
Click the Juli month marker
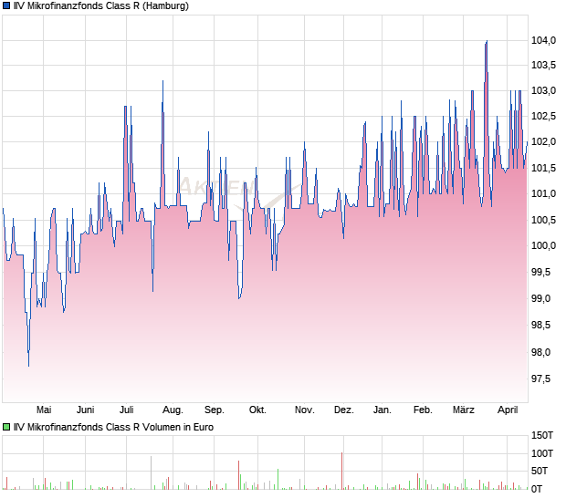pyautogui.click(x=128, y=410)
